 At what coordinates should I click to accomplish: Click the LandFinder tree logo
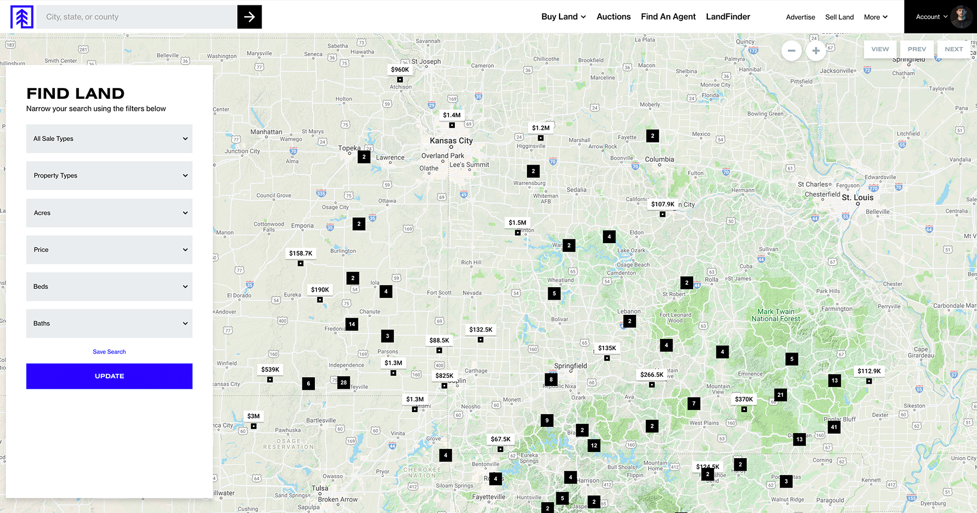coord(22,17)
